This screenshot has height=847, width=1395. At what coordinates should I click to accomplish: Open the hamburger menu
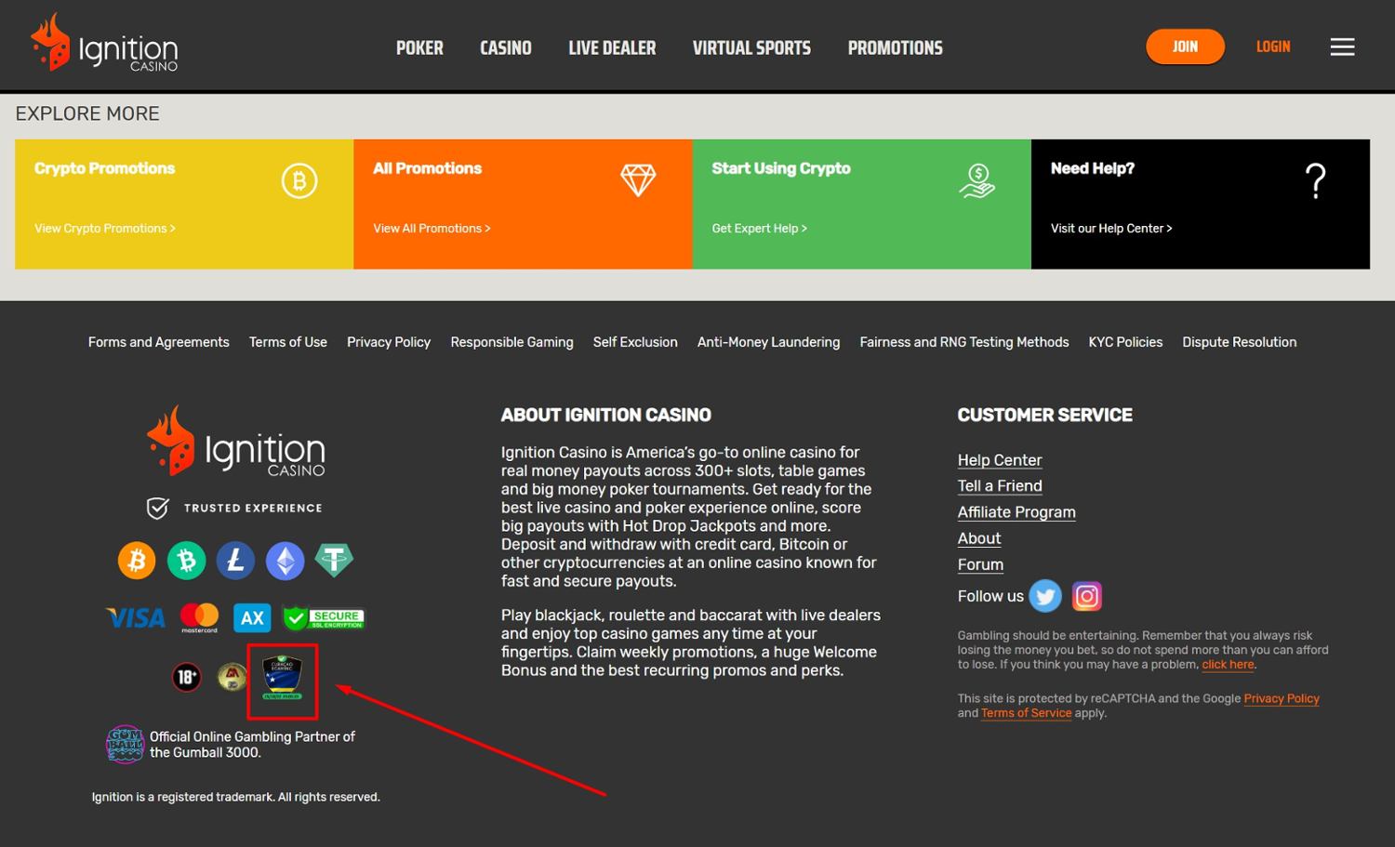(x=1342, y=47)
